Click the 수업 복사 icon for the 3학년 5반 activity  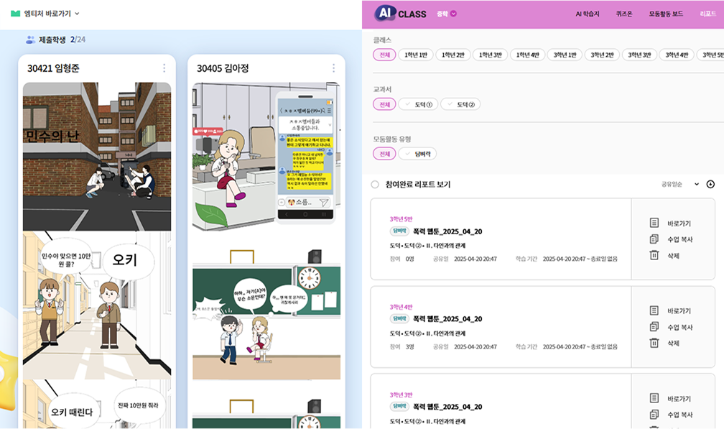[654, 239]
